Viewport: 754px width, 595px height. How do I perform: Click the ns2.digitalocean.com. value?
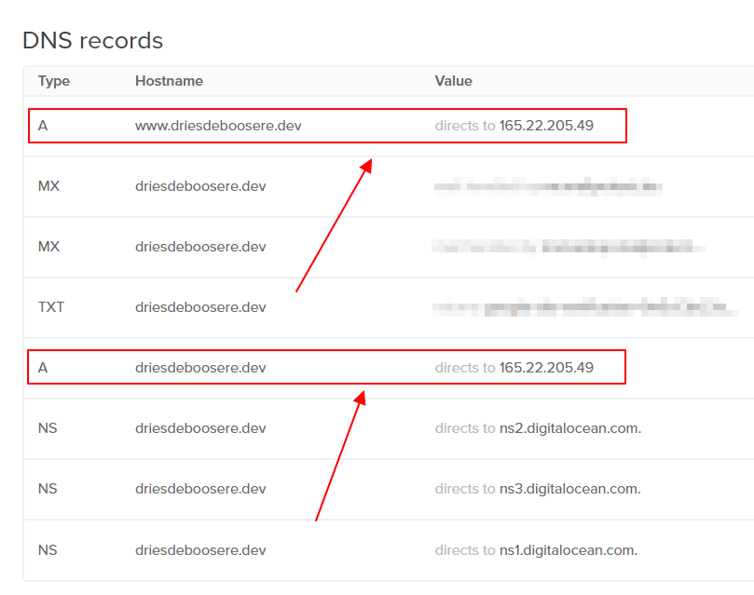570,428
